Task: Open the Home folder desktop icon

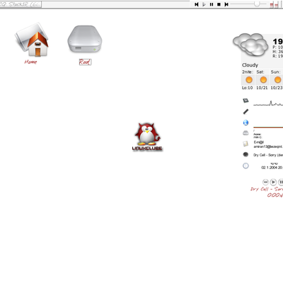Action: click(x=32, y=40)
